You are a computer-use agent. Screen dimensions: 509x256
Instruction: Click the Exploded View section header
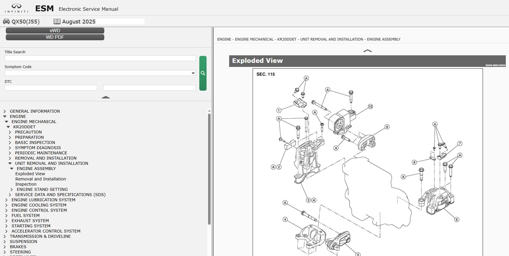coord(367,61)
